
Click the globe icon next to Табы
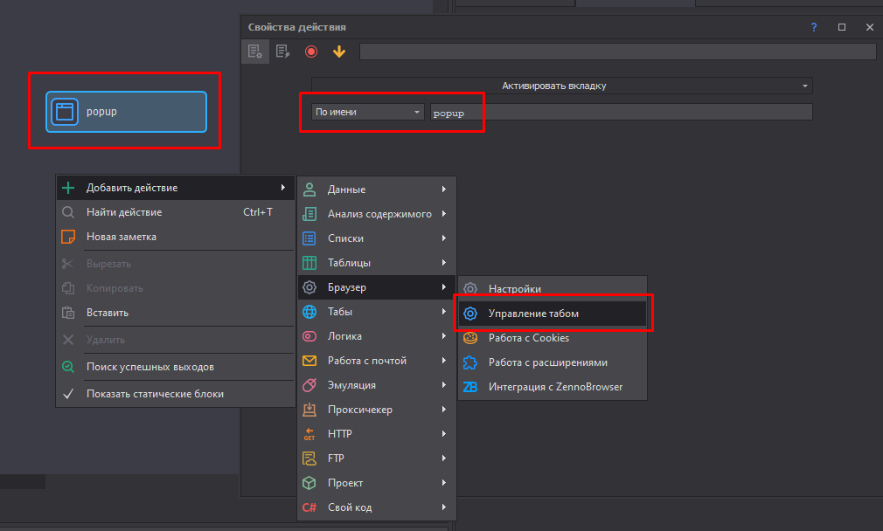pyautogui.click(x=309, y=312)
